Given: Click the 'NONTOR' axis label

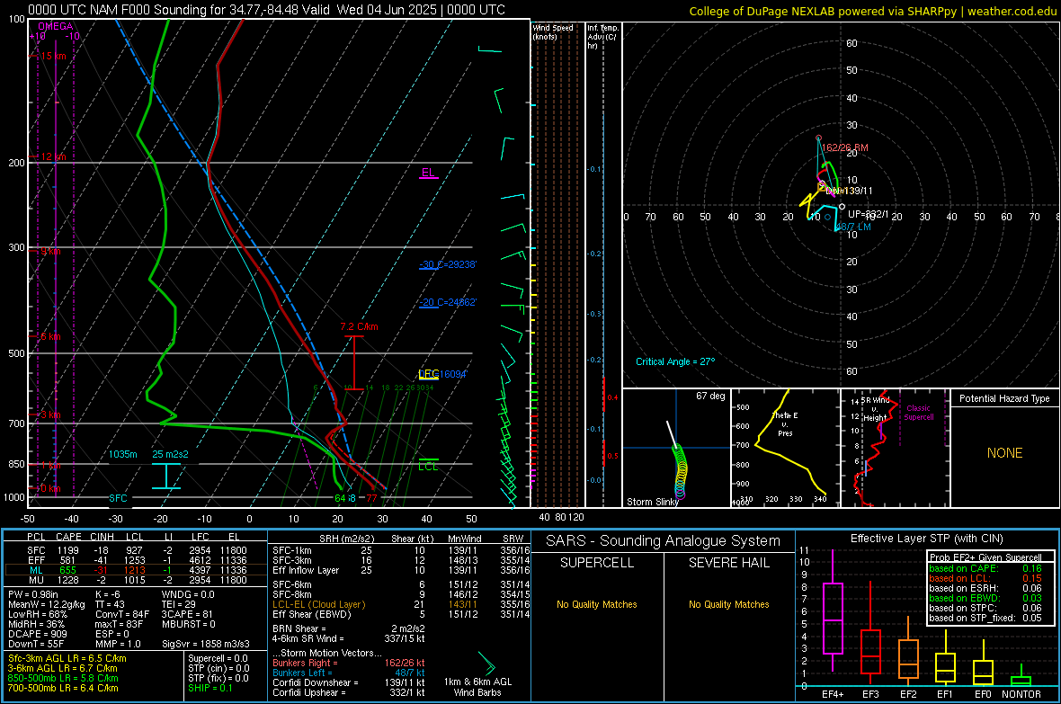Looking at the screenshot, I should [x=1021, y=694].
